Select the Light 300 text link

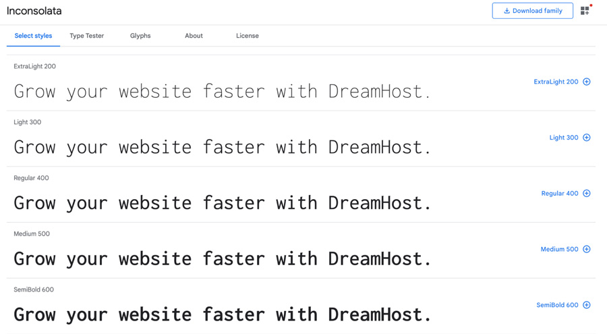tap(564, 138)
